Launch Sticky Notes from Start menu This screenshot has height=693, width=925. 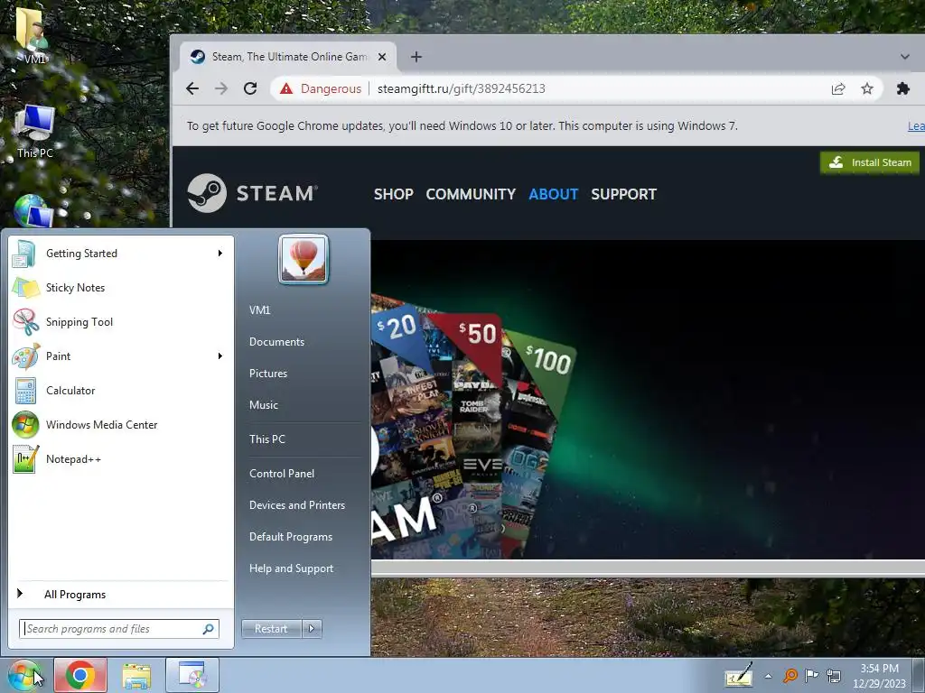coord(120,288)
